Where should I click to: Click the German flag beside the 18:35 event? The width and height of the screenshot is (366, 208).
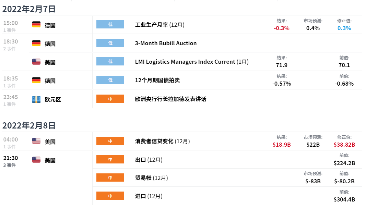point(36,80)
